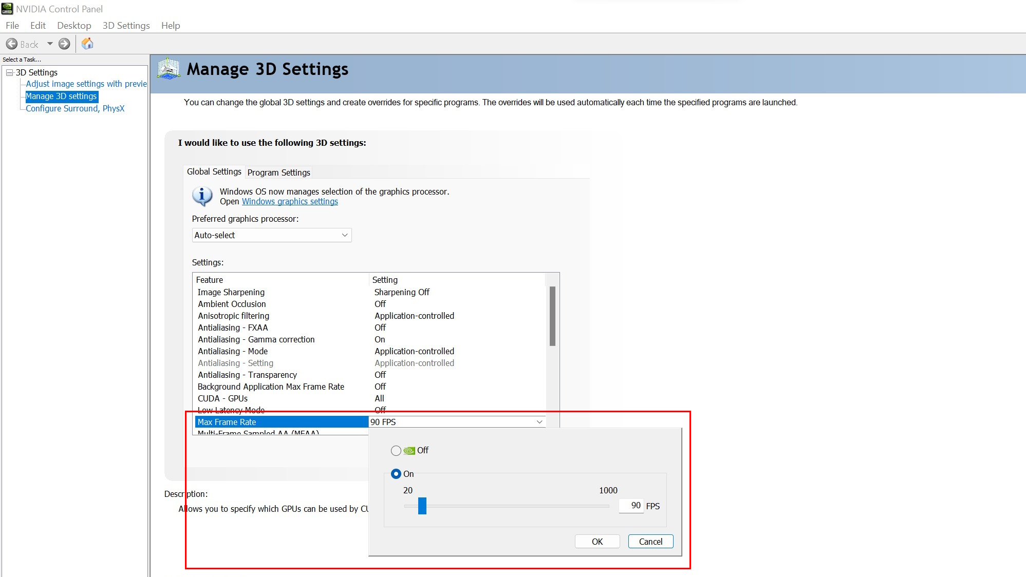
Task: Click the Setting column header
Action: pyautogui.click(x=457, y=280)
